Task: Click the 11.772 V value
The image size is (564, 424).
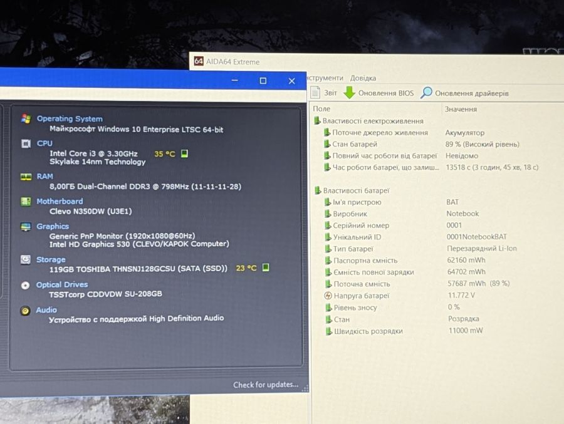Action: point(461,295)
